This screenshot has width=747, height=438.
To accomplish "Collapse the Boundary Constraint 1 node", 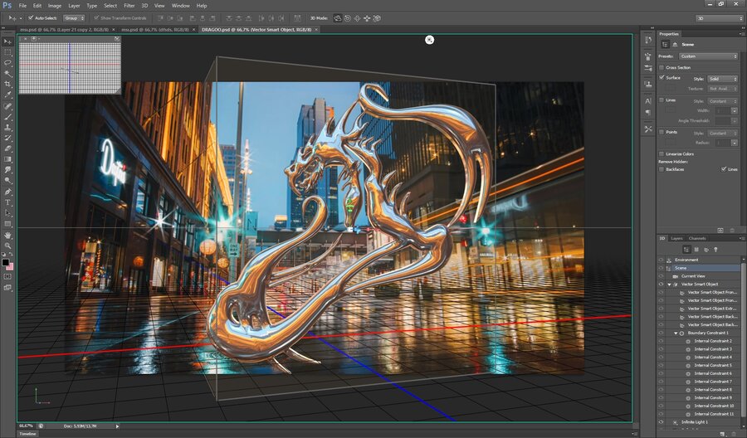I will point(675,333).
